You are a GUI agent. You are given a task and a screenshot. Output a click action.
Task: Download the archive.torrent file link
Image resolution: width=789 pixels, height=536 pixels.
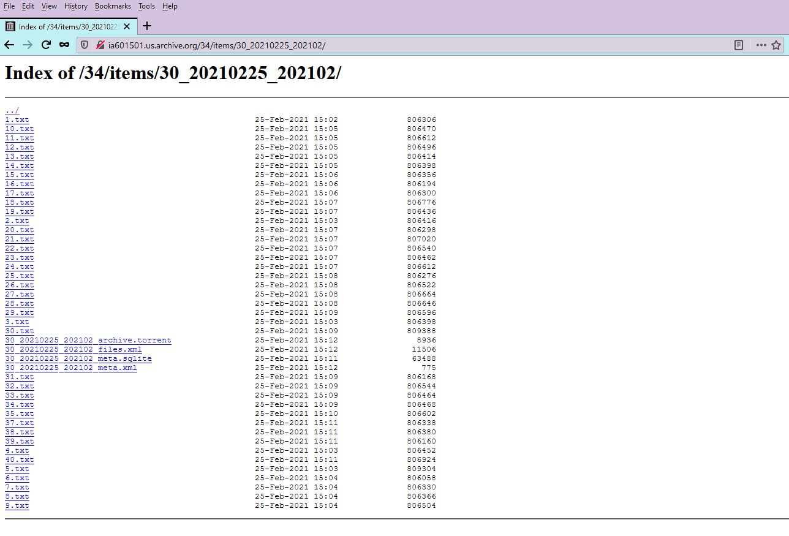click(x=88, y=340)
